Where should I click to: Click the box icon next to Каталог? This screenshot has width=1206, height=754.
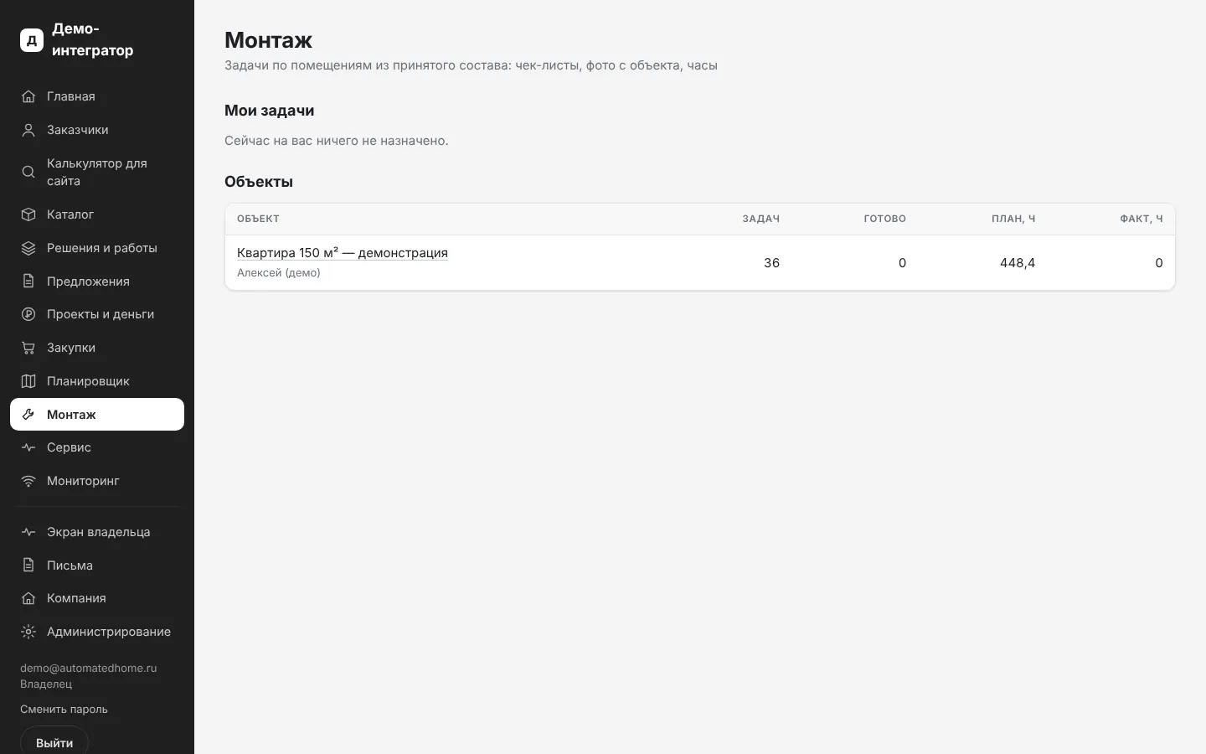[x=28, y=214]
